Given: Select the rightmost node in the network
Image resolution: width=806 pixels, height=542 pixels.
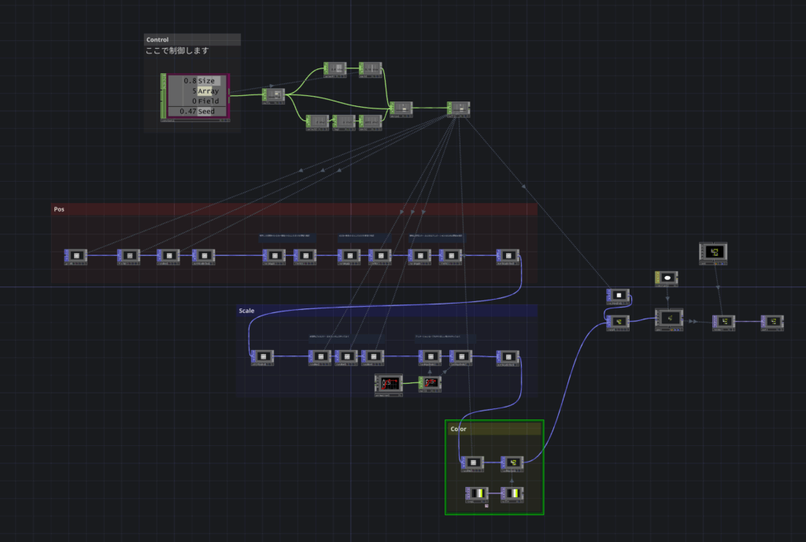Looking at the screenshot, I should tap(772, 322).
